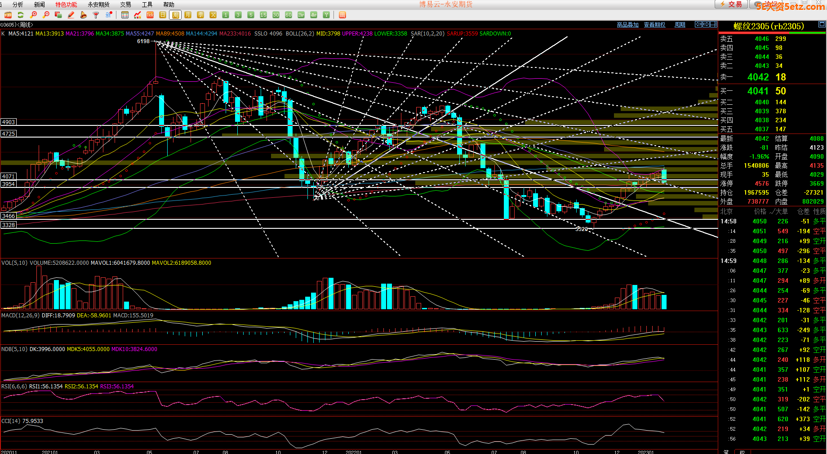
Task: Select the 1-minute period button
Action: click(x=226, y=15)
